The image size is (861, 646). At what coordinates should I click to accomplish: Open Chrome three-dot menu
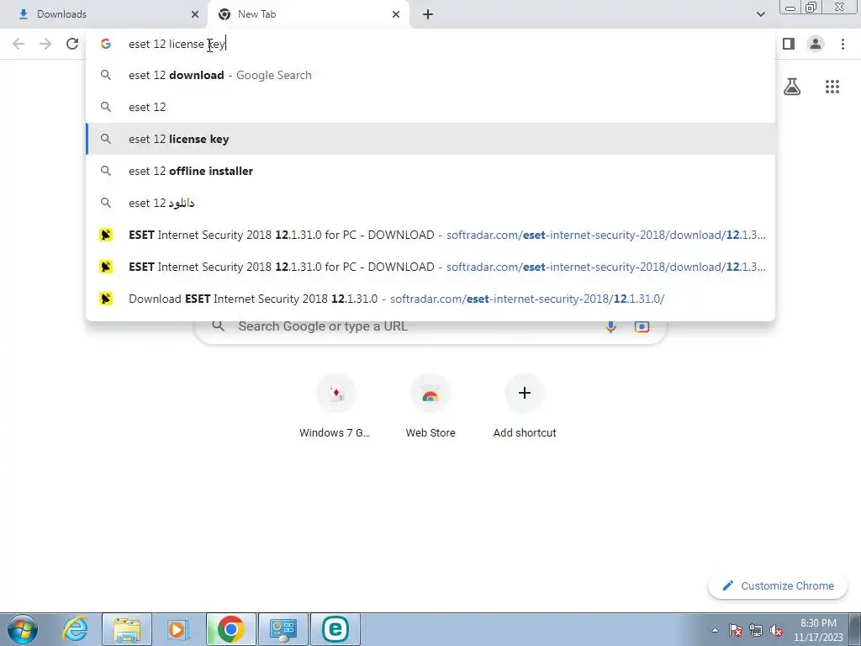843,44
